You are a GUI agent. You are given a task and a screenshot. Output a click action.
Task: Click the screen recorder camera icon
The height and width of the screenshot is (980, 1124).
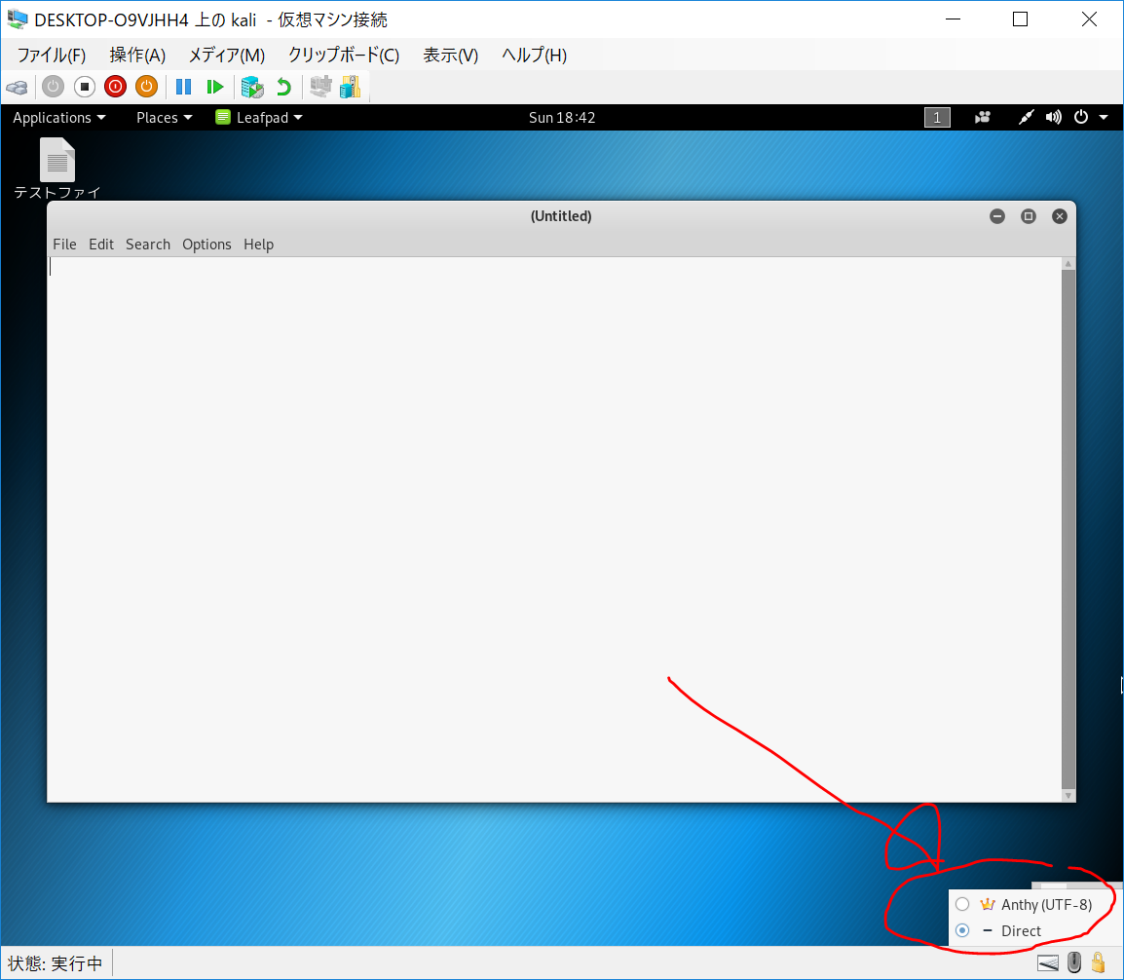pos(983,118)
